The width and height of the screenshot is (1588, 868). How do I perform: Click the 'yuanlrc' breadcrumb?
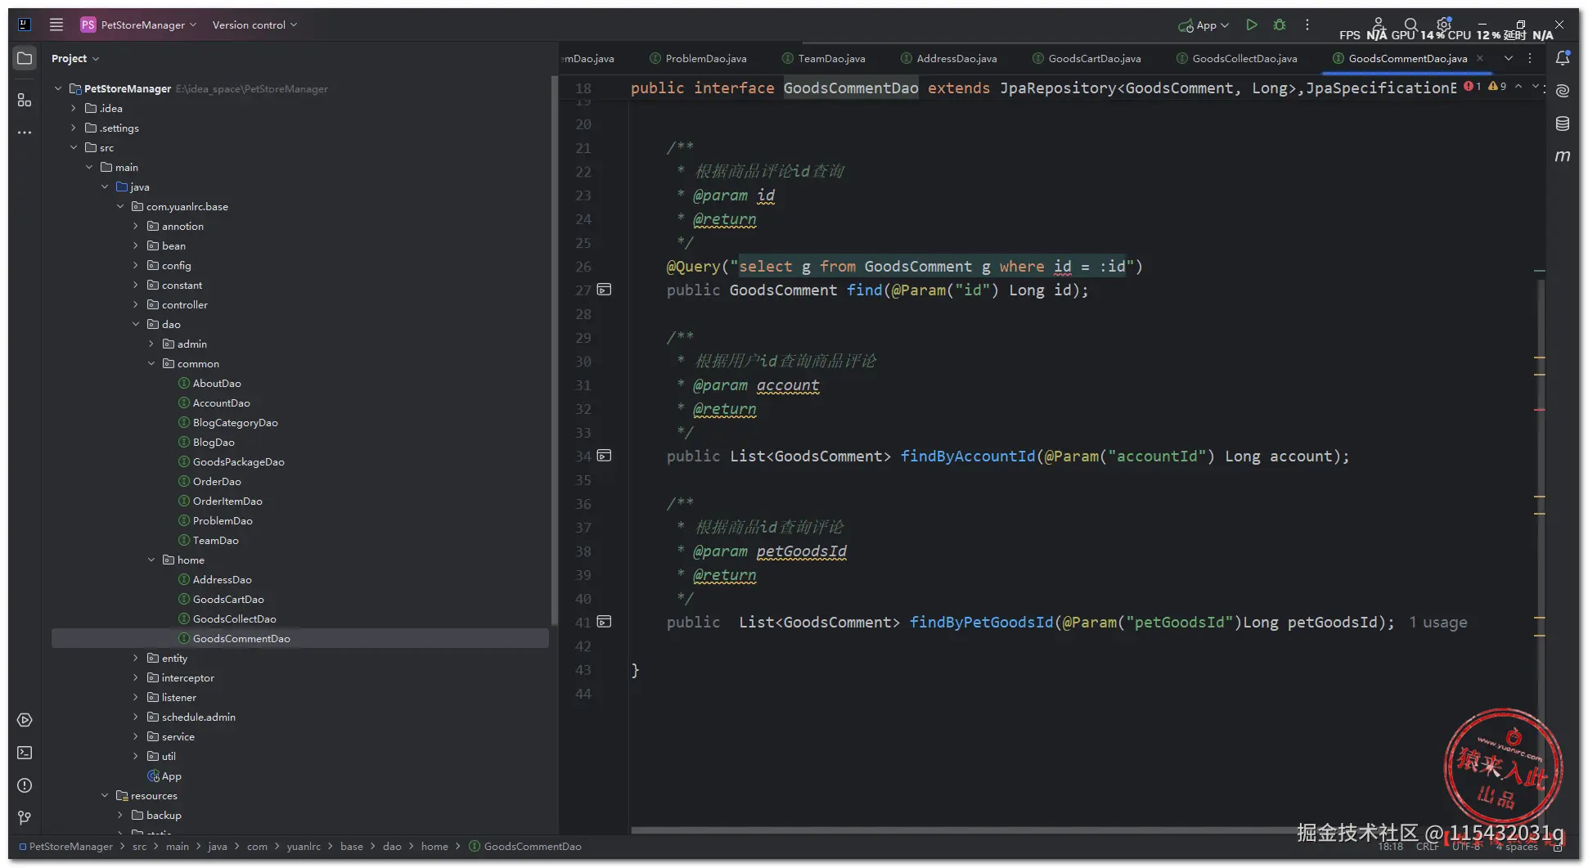click(x=304, y=846)
